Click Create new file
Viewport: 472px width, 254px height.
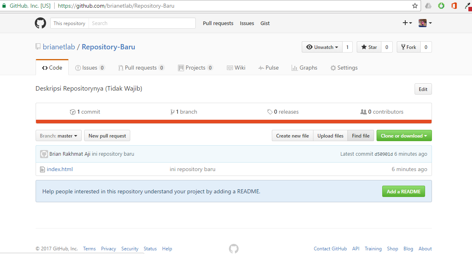[292, 136]
